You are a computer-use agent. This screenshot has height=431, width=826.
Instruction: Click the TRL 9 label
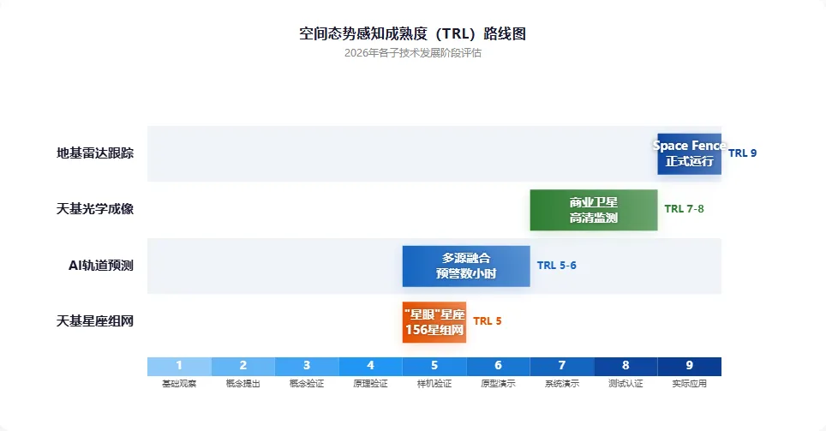[742, 153]
